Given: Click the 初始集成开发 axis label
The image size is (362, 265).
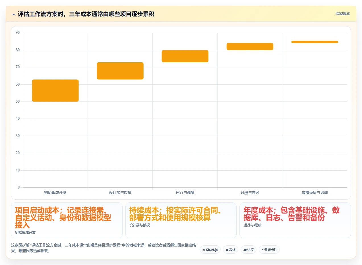Looking at the screenshot, I should [x=55, y=192].
